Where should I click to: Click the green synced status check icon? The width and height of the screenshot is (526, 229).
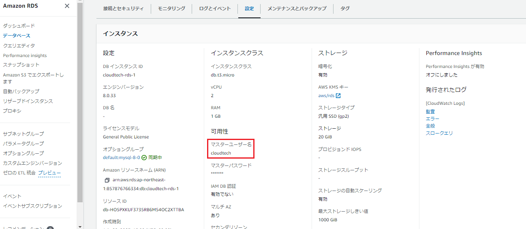(x=144, y=157)
